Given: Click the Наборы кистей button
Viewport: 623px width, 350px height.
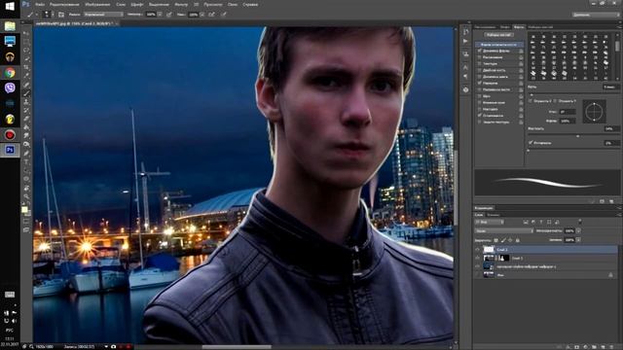Looking at the screenshot, I should coord(498,35).
